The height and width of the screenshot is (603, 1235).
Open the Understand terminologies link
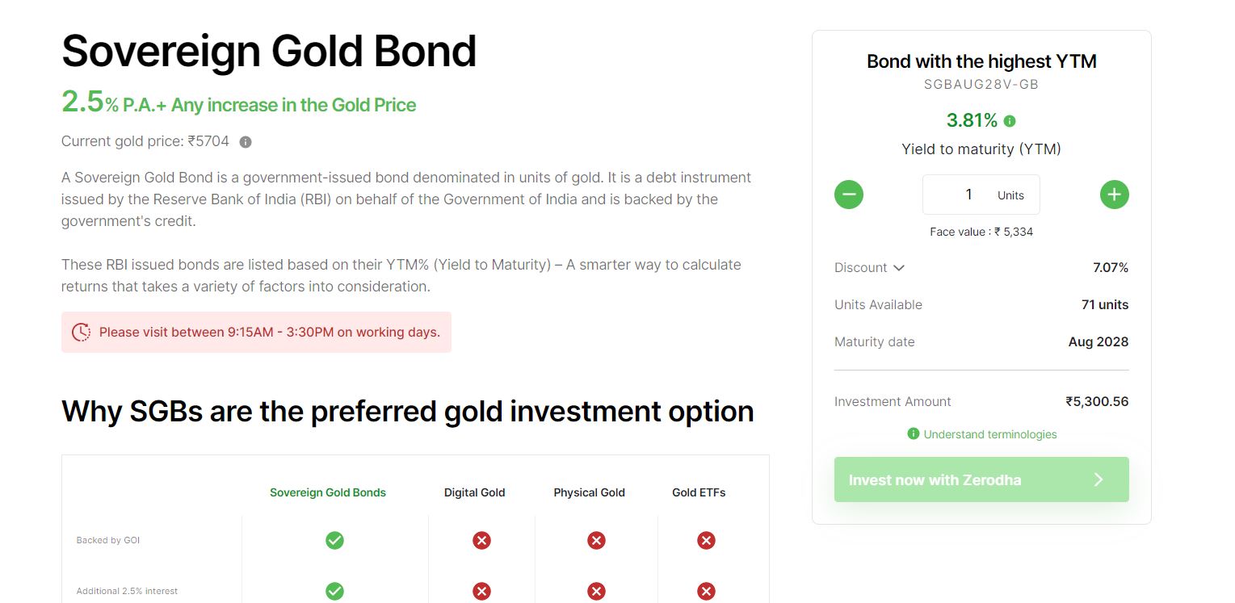(989, 434)
